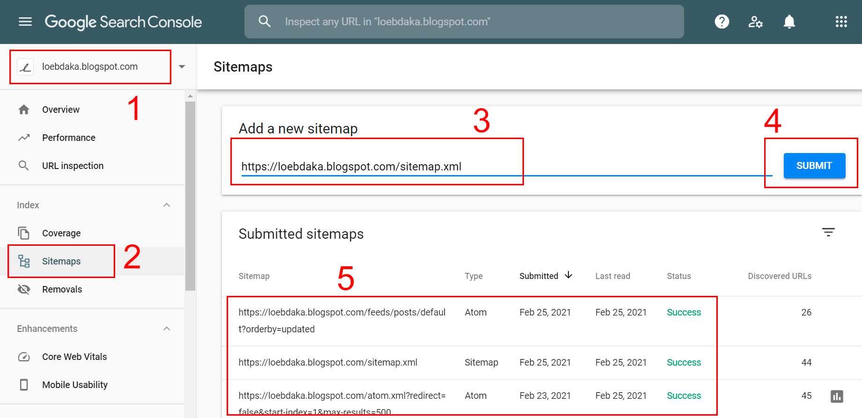Click the Sitemaps page heading
The height and width of the screenshot is (418, 862).
coord(243,67)
